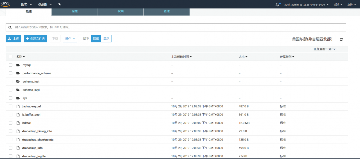Screen dimensions: 360x159
Task: Click the pin shortcut icon in navbar
Action: click(59, 4)
